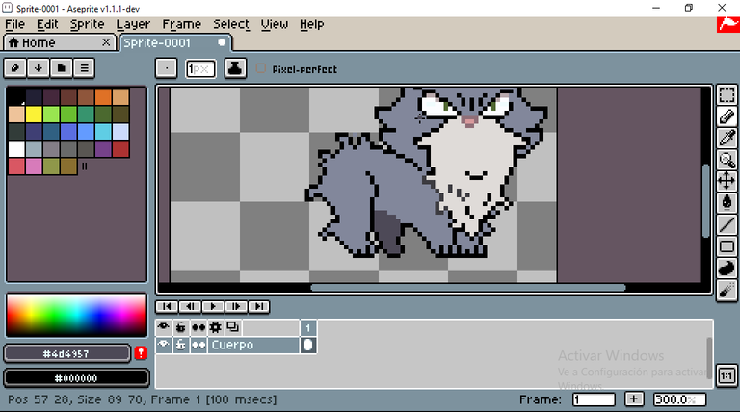The height and width of the screenshot is (412, 740).
Task: Open the View menu
Action: pos(275,24)
